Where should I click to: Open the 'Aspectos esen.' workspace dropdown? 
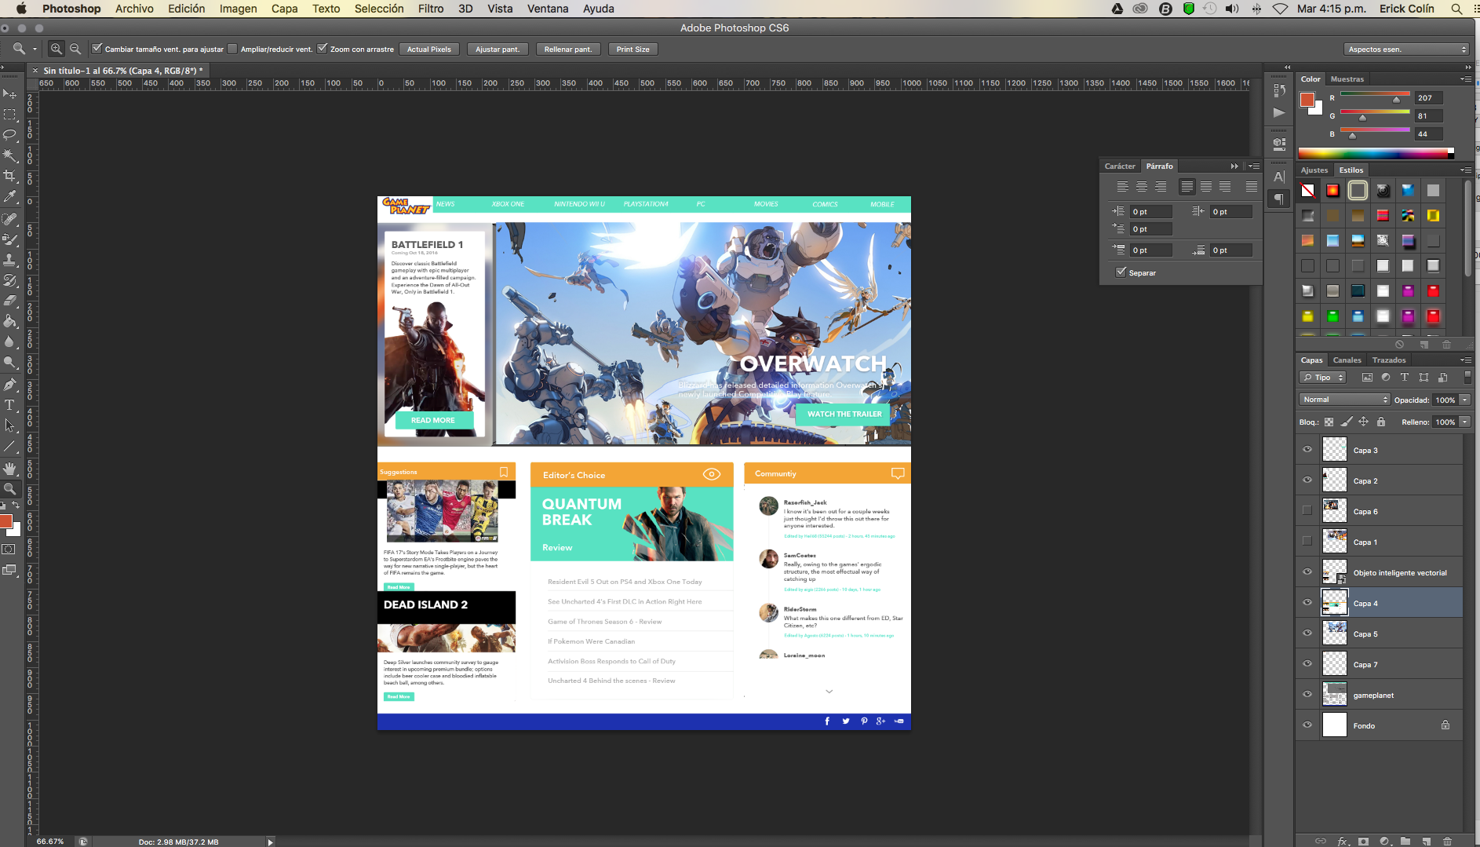pyautogui.click(x=1406, y=49)
